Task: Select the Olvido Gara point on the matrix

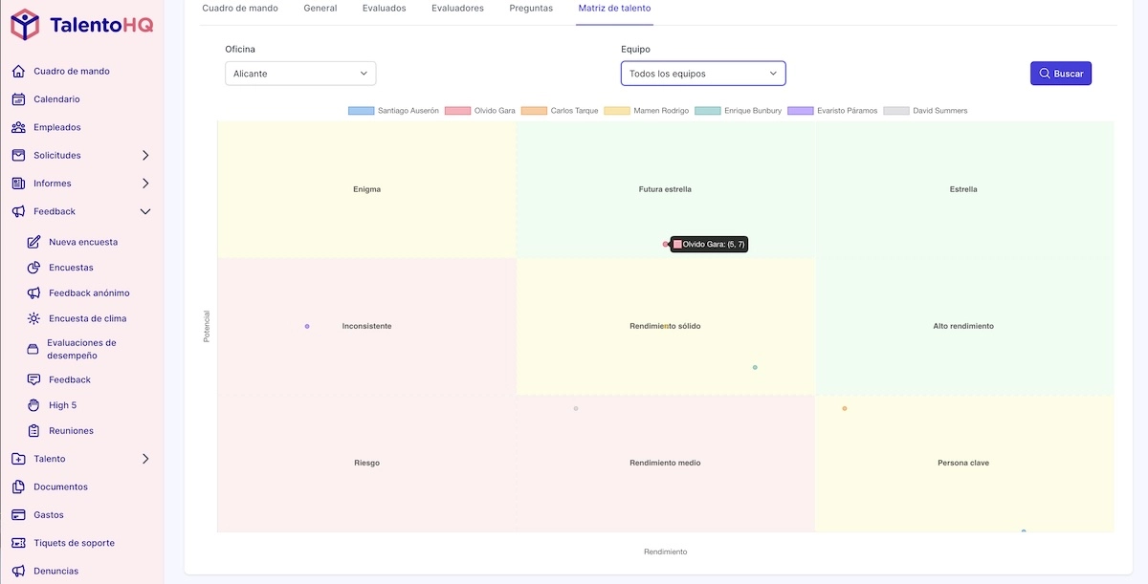Action: click(x=667, y=244)
